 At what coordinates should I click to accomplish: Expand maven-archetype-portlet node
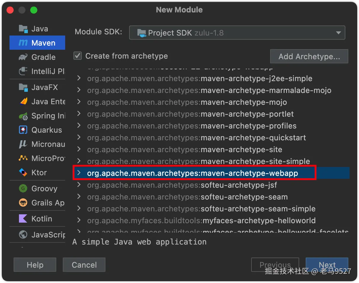point(79,114)
